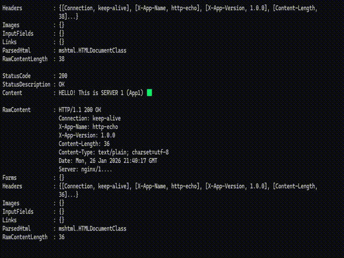Screen dimensions: 344x258
Task: Click the Connection: keep-alive line under RawContent
Action: tap(90, 118)
